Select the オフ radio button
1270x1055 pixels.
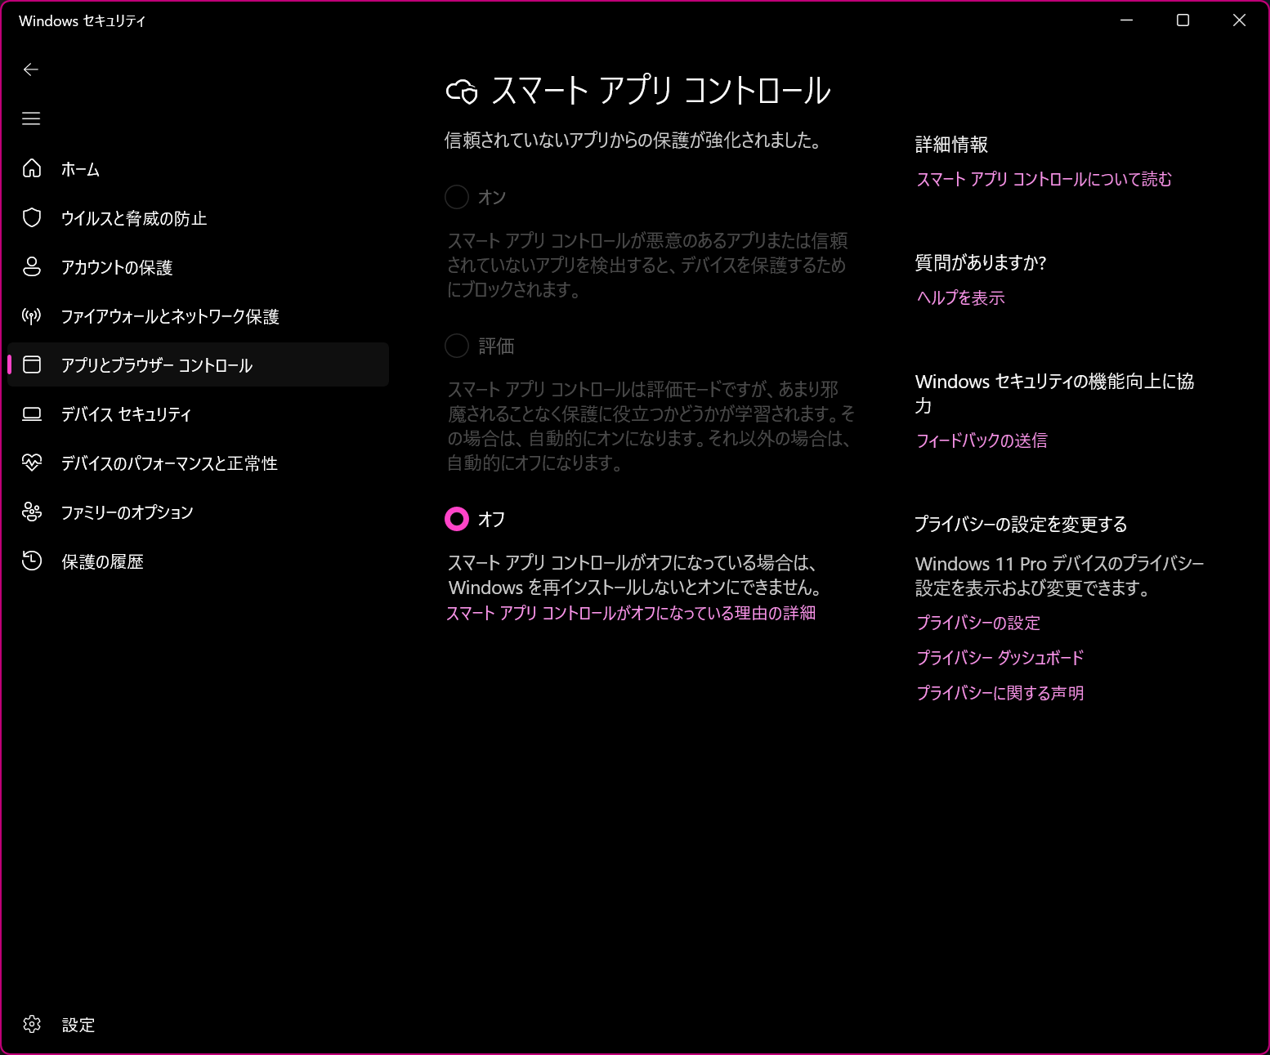point(457,519)
